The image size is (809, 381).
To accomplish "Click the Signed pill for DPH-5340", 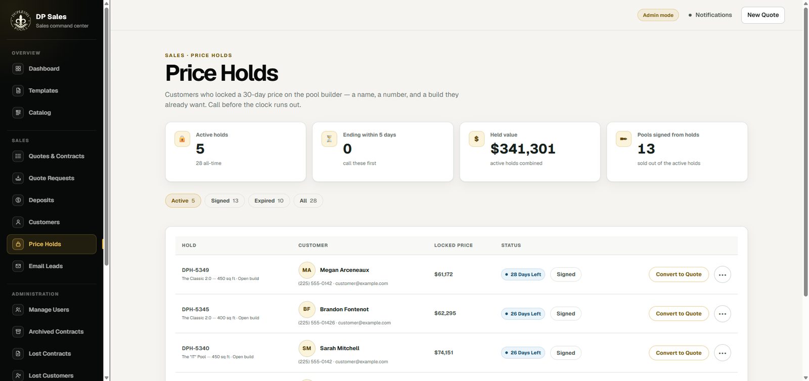I will (566, 353).
